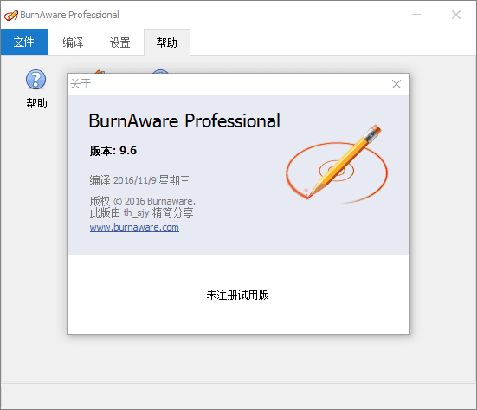
Task: Click the BurnAware Professional heading in dialog
Action: (x=184, y=121)
